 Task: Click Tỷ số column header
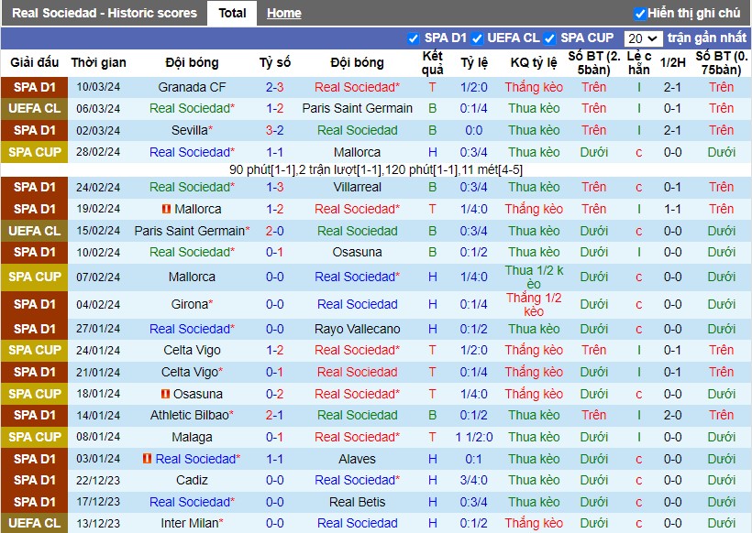pos(275,63)
